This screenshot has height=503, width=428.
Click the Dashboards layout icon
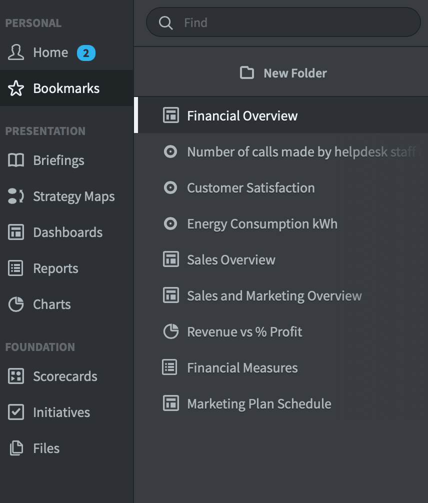(x=15, y=232)
